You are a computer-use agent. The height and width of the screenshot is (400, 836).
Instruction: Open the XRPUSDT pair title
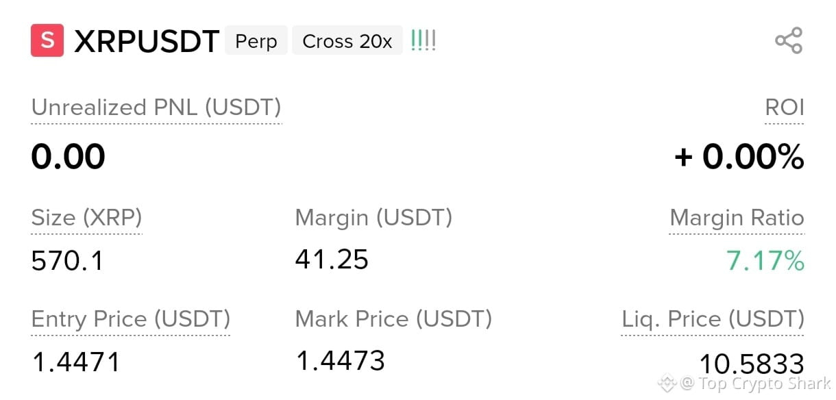coord(147,41)
